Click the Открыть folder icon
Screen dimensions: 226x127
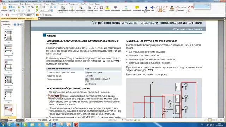(5, 7)
